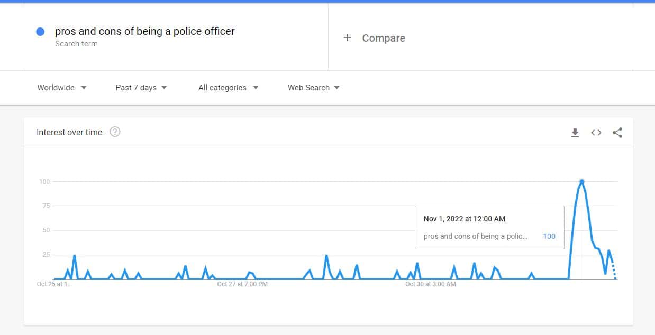This screenshot has width=655, height=335.
Task: Share the Interest over time chart
Action: point(617,133)
